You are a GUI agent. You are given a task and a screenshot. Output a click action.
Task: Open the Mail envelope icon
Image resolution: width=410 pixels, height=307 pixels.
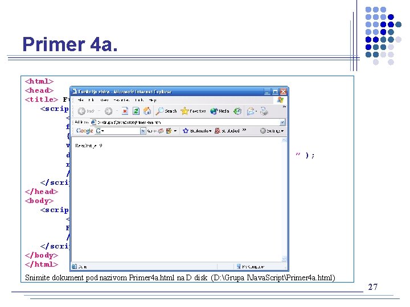click(251, 111)
